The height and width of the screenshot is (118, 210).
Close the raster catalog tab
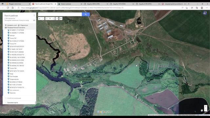(81, 4)
